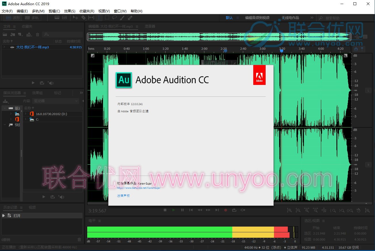Viewport: 375px width, 251px height.
Task: Open the 文件 panel menu icon
Action: pos(14,26)
